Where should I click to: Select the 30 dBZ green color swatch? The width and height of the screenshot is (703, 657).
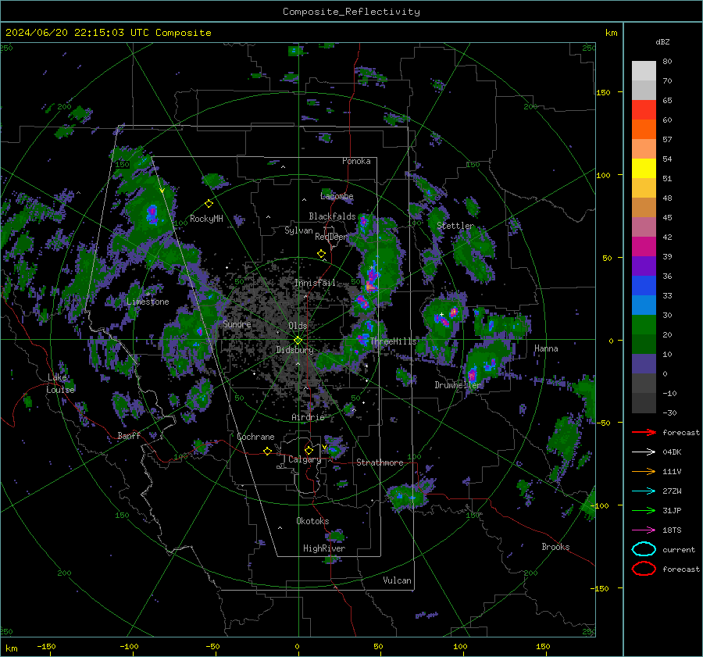(644, 325)
